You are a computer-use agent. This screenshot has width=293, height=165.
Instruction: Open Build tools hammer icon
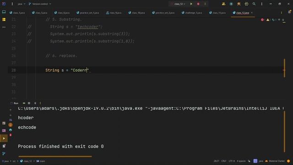[239, 4]
